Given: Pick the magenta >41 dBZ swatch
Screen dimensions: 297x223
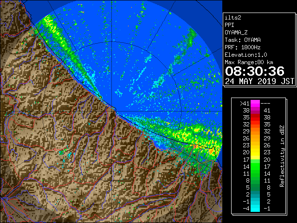Looking at the screenshot, I should pyautogui.click(x=255, y=103).
